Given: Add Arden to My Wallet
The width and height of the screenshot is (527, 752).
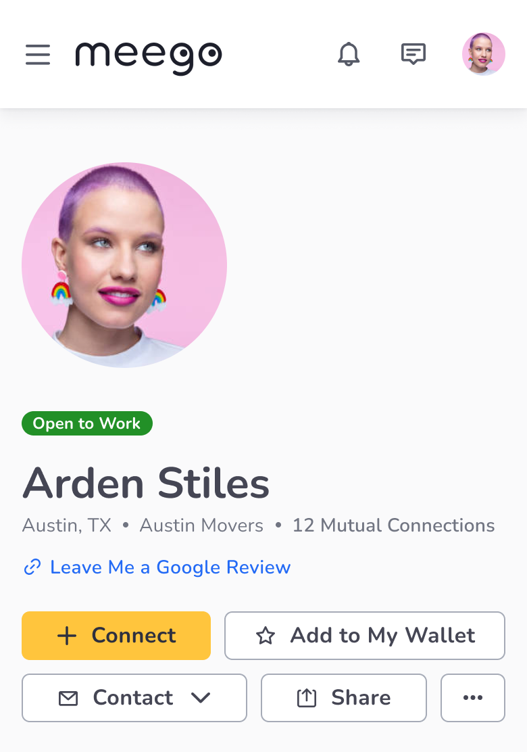Looking at the screenshot, I should click(x=365, y=636).
